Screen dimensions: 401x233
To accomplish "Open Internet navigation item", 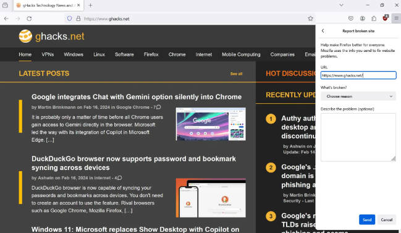I will [x=204, y=54].
